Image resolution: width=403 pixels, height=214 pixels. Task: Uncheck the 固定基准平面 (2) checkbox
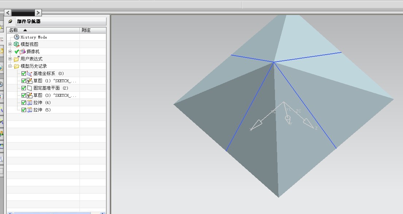(24, 88)
